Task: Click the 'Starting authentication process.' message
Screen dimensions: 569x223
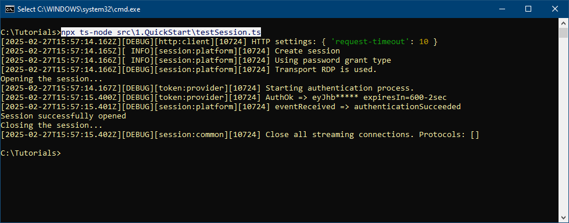Action: point(339,88)
